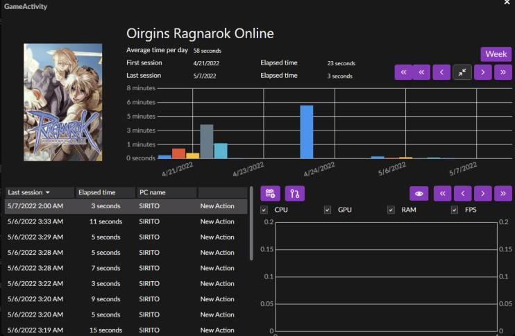Screen dimensions: 515x336
Task: Click New Action in the 7 seconds row
Action: [217, 268]
